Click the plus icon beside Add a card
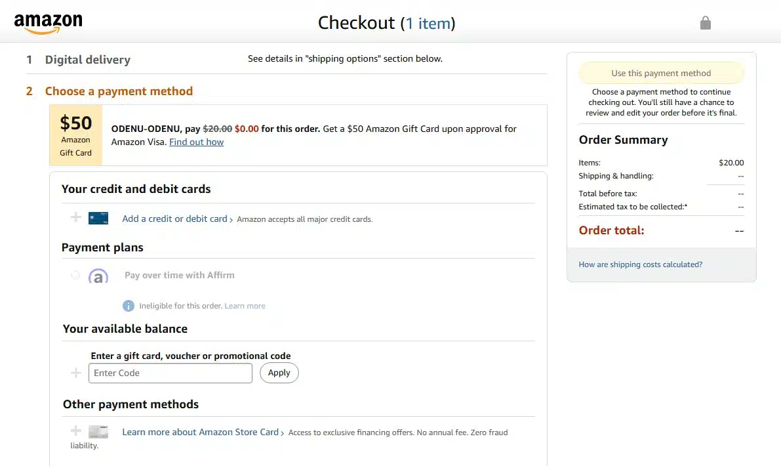 coord(75,217)
